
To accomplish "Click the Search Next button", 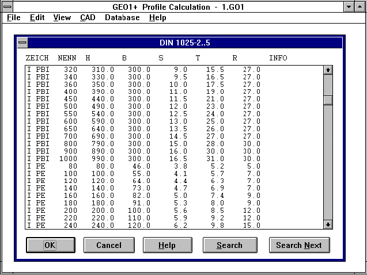I will [x=299, y=245].
